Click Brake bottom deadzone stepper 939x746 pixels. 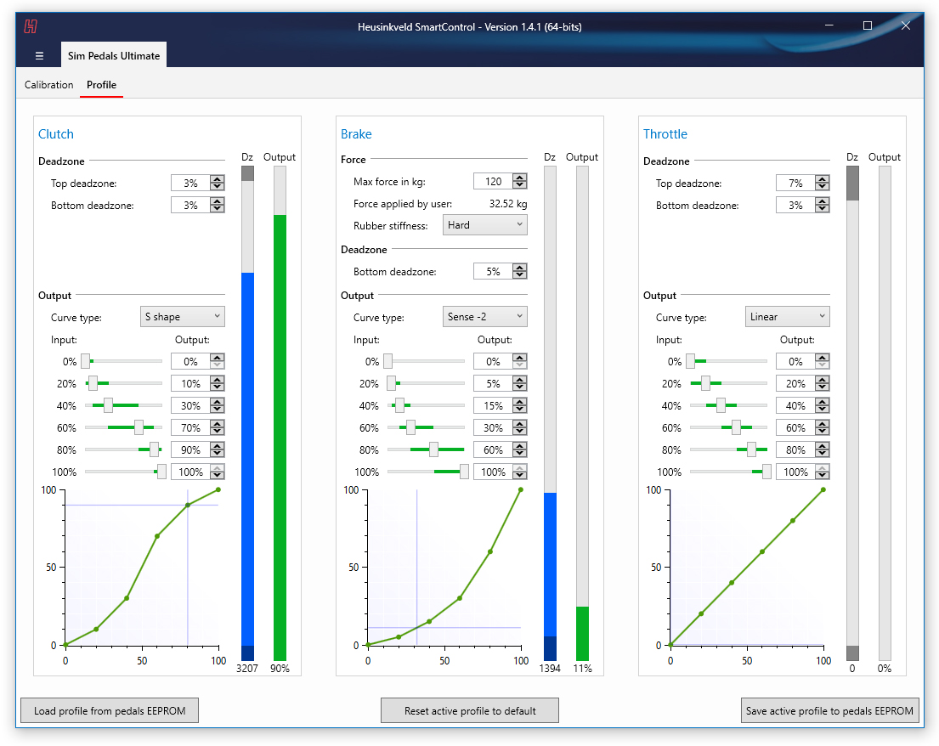pos(520,271)
